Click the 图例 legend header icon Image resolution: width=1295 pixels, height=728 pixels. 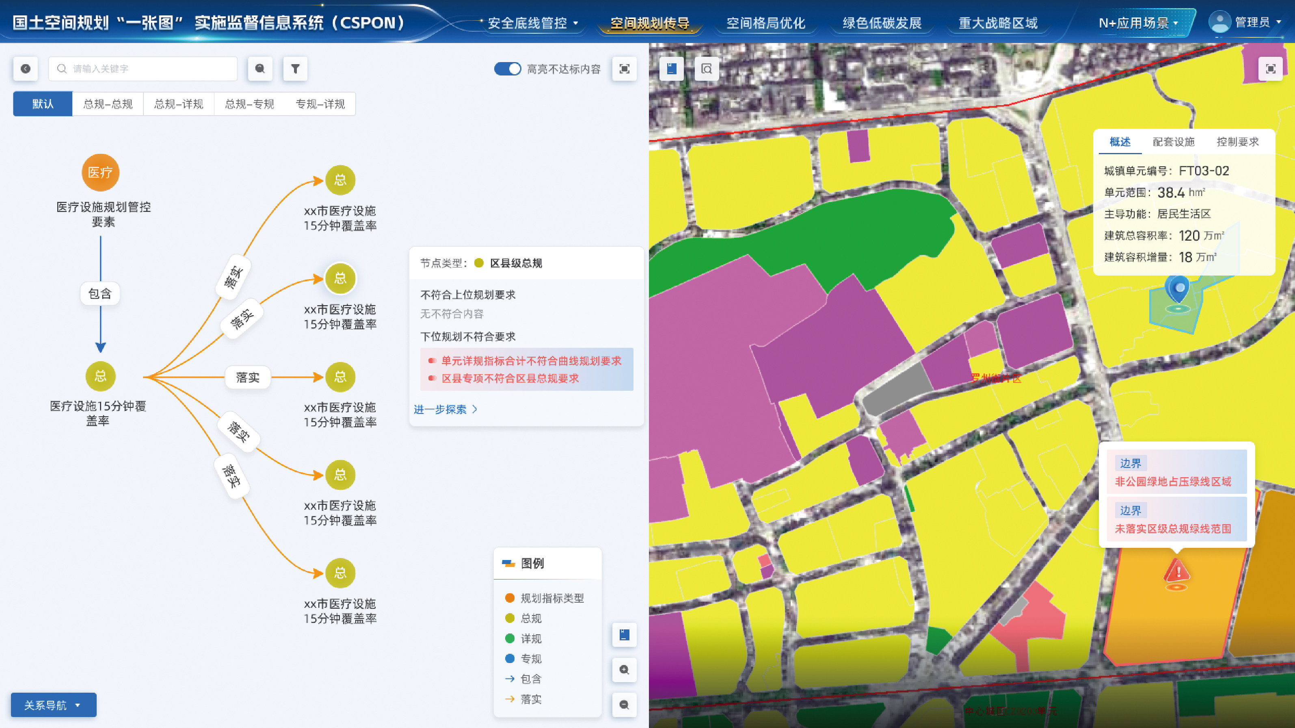pos(508,563)
